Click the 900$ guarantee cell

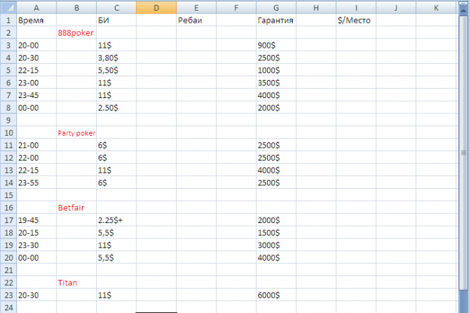276,45
